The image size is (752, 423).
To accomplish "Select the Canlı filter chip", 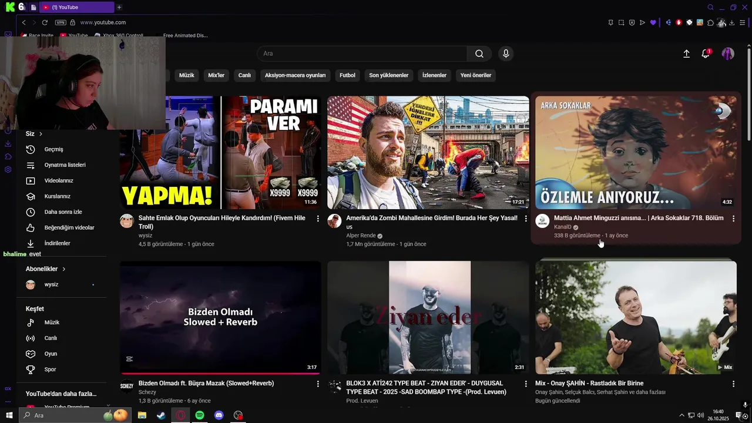I will point(244,75).
